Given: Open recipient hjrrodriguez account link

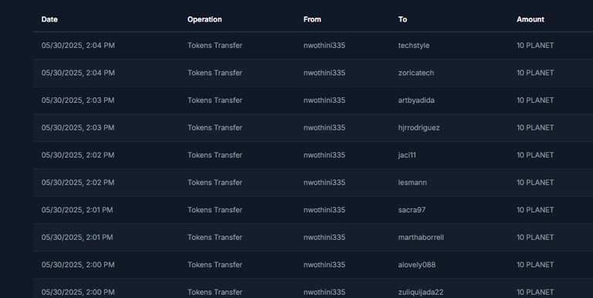Looking at the screenshot, I should (418, 128).
